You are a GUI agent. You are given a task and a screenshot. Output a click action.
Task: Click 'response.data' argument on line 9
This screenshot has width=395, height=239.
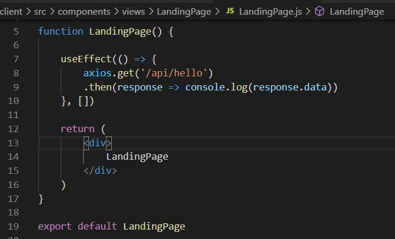(290, 87)
